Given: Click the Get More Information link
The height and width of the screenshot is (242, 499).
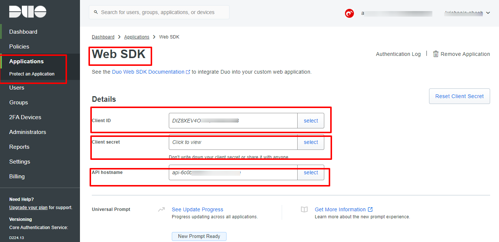Looking at the screenshot, I should 340,209.
